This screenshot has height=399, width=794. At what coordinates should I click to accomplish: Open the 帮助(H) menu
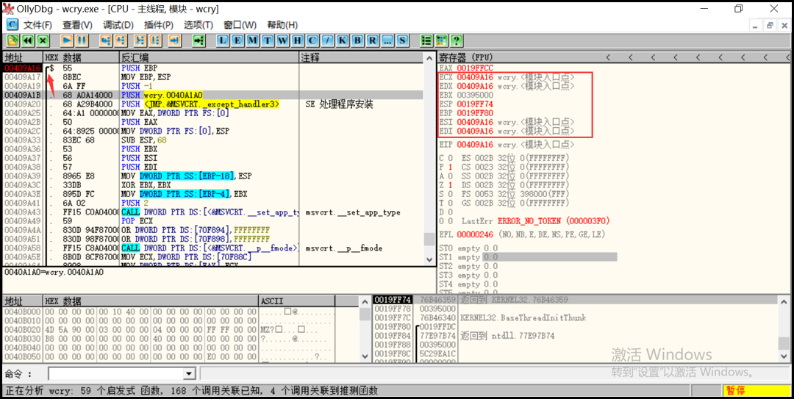282,25
